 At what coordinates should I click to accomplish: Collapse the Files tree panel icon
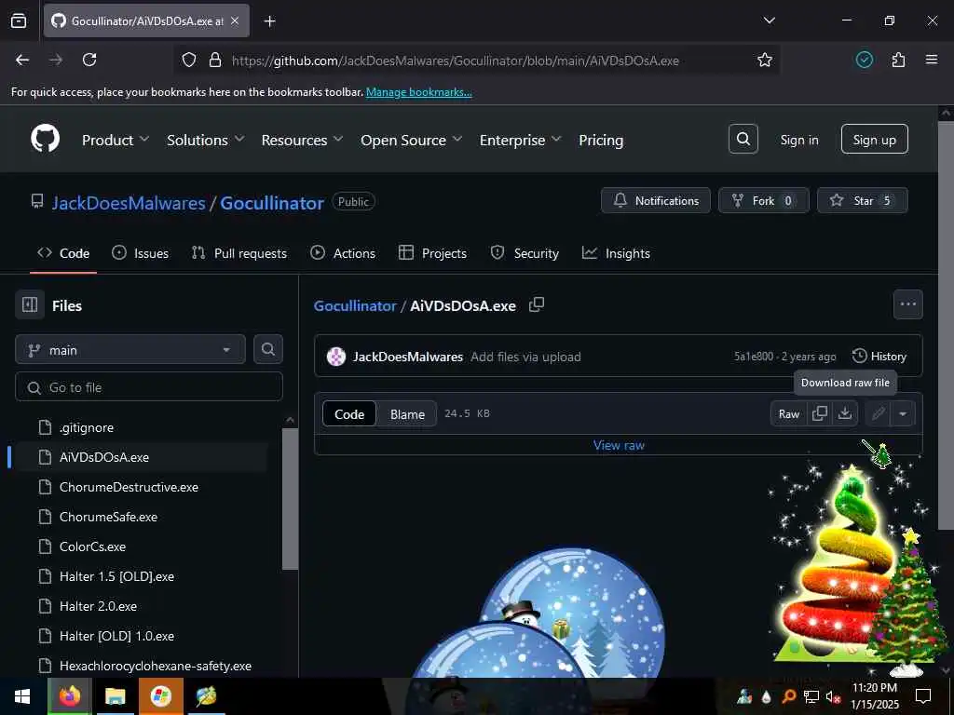click(x=30, y=304)
